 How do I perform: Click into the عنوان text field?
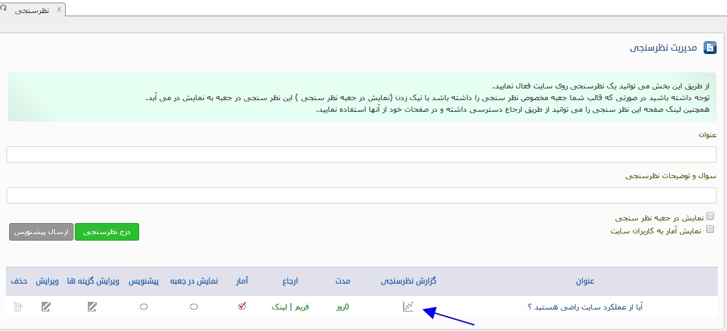(x=361, y=155)
